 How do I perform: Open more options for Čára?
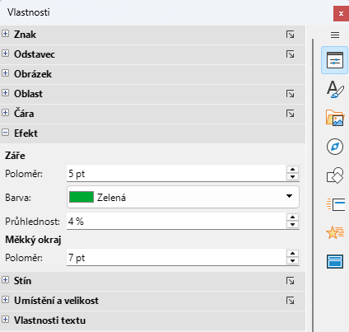coord(290,114)
